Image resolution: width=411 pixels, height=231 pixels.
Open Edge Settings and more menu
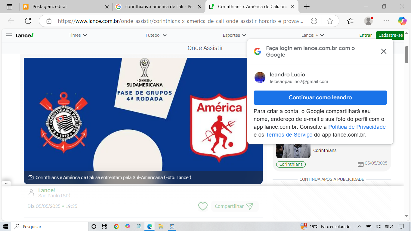(386, 21)
